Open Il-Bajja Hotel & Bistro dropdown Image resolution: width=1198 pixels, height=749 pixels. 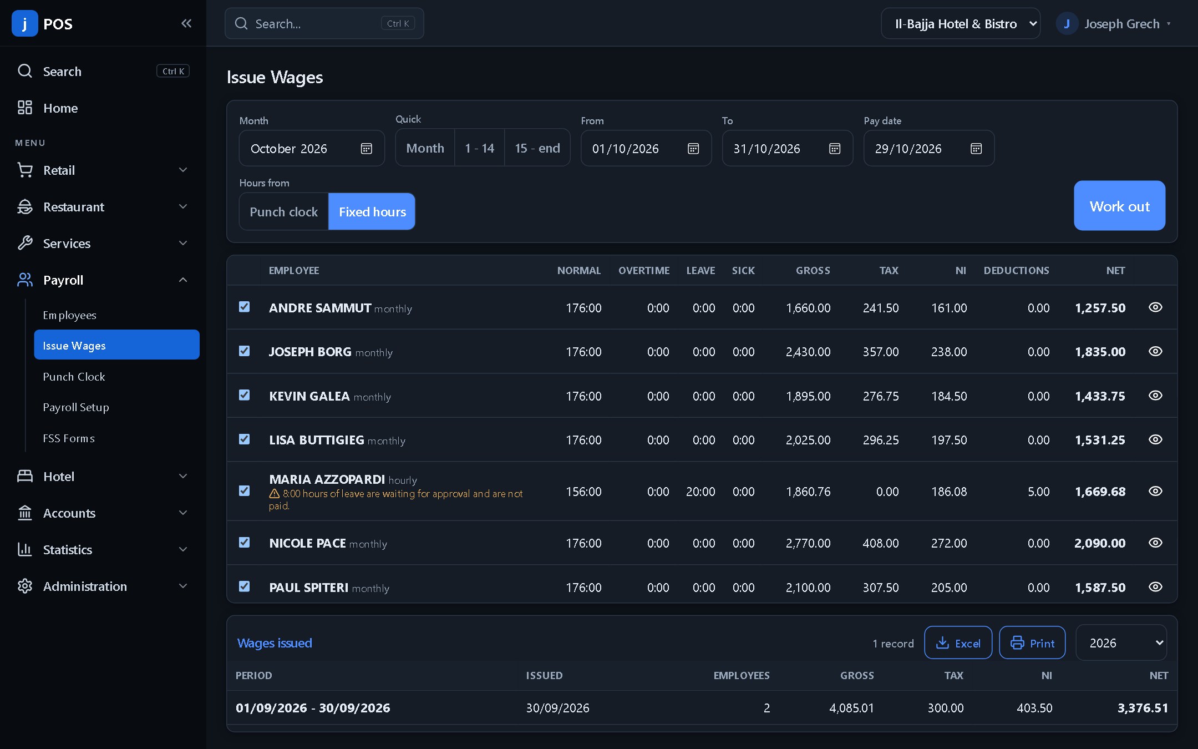[961, 24]
